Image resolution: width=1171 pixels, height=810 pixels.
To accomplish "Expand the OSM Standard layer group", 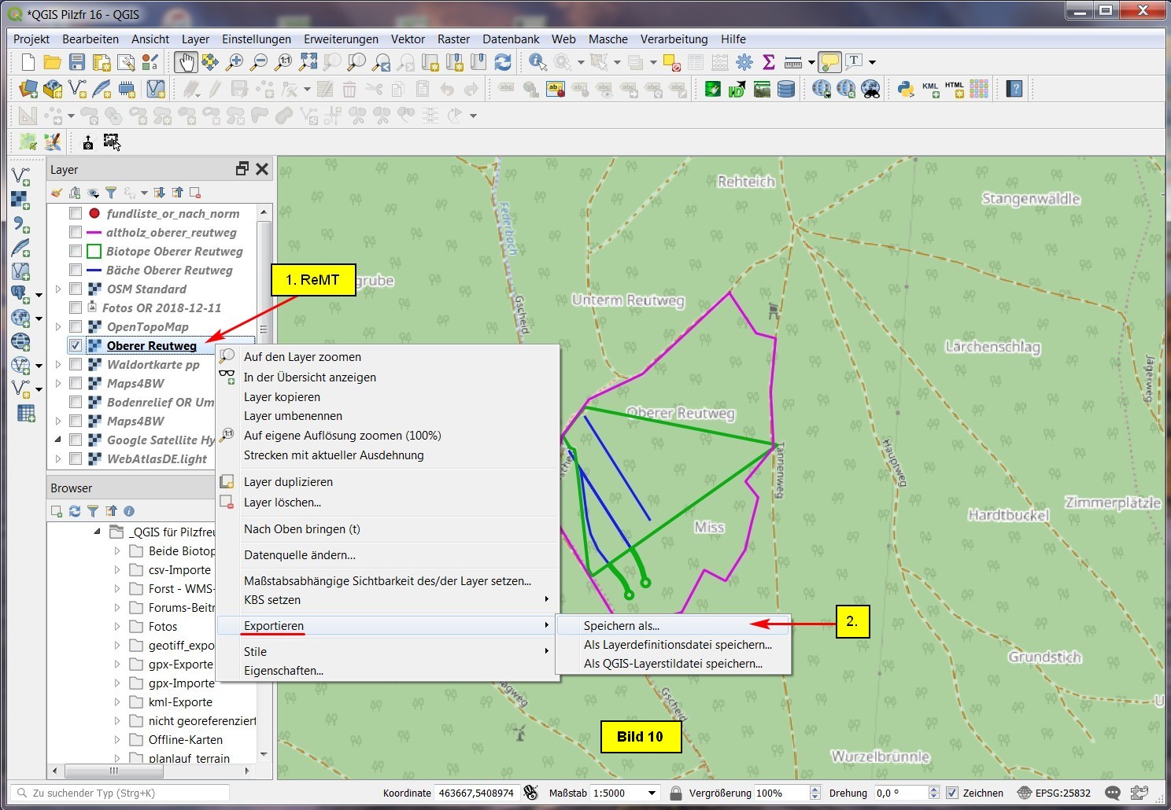I will tap(58, 289).
